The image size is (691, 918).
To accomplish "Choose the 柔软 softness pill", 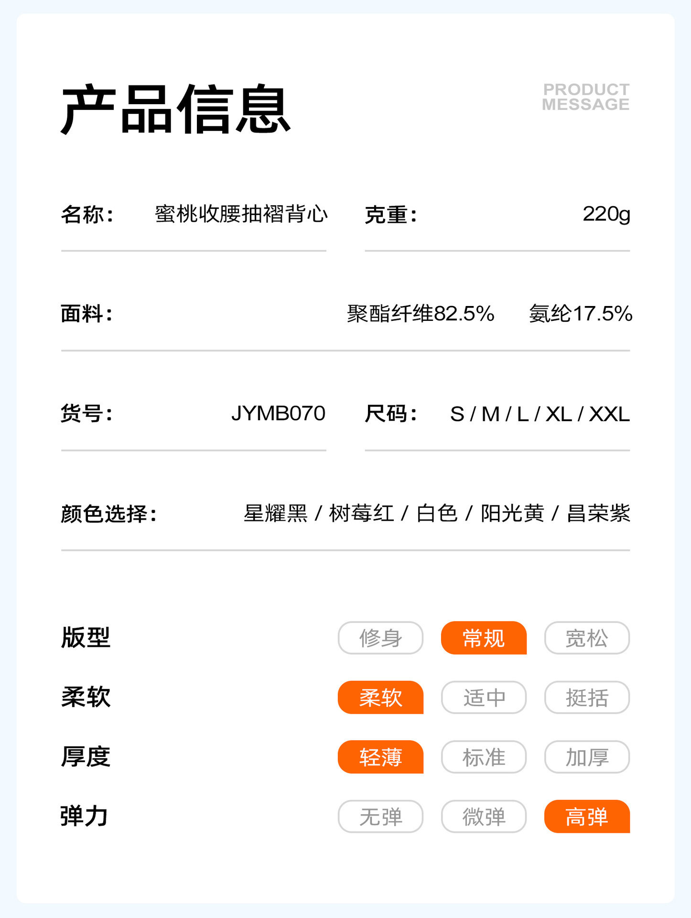I will (380, 698).
